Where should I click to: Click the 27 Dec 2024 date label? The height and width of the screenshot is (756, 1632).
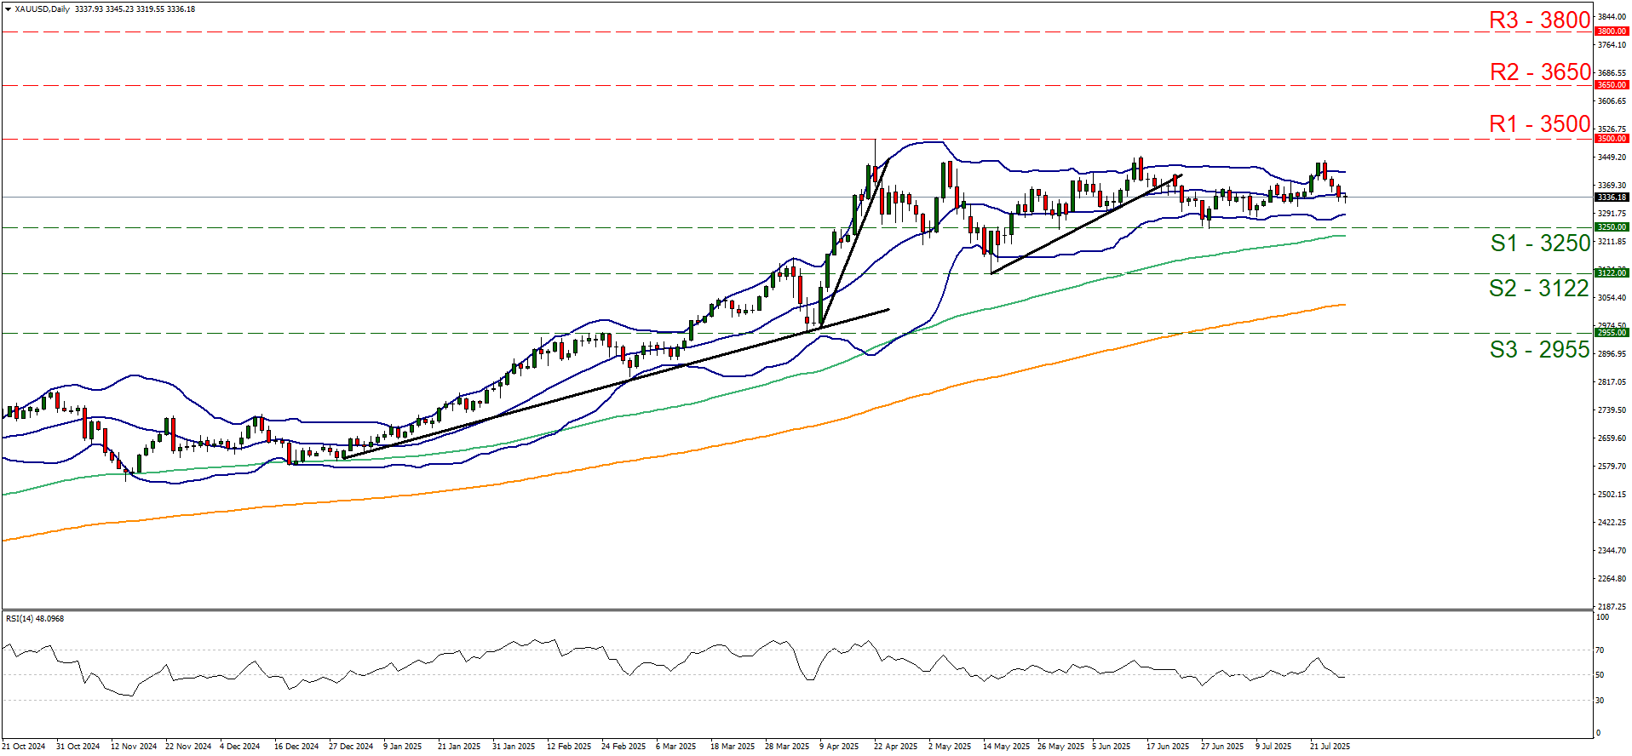(351, 747)
